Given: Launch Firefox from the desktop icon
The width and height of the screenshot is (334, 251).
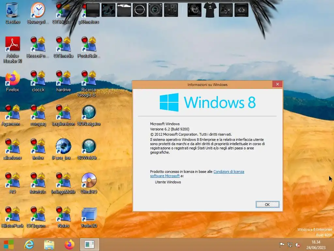Looking at the screenshot, I should pyautogui.click(x=12, y=81).
